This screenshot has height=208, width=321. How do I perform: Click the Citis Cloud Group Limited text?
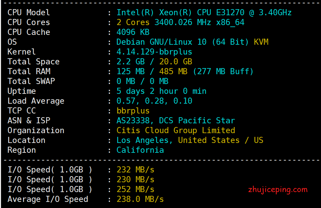pos(175,130)
